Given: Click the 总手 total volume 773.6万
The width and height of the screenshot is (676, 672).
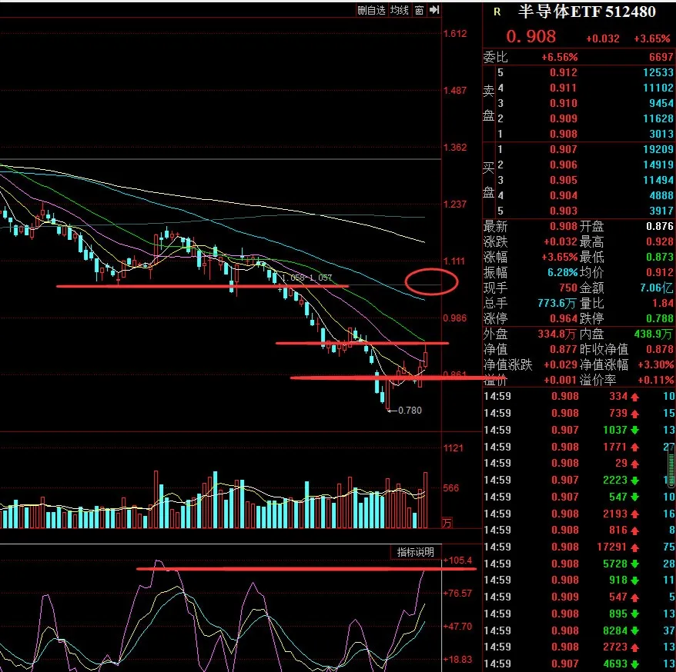Looking at the screenshot, I should 557,304.
